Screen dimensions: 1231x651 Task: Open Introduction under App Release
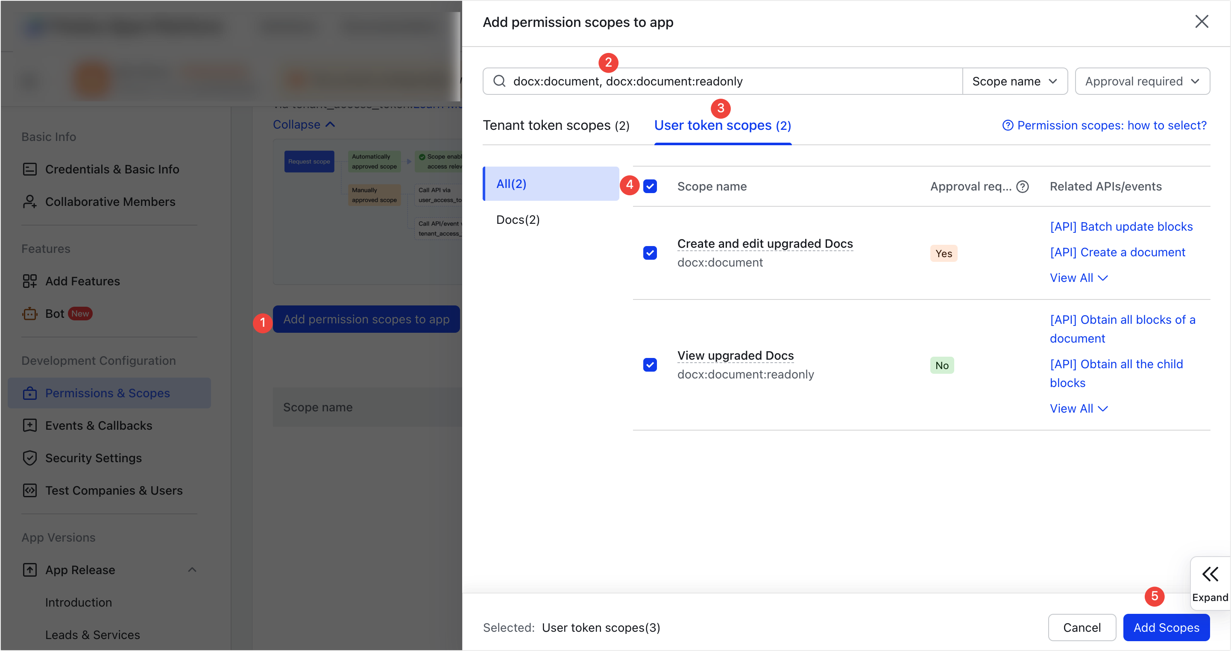[78, 603]
